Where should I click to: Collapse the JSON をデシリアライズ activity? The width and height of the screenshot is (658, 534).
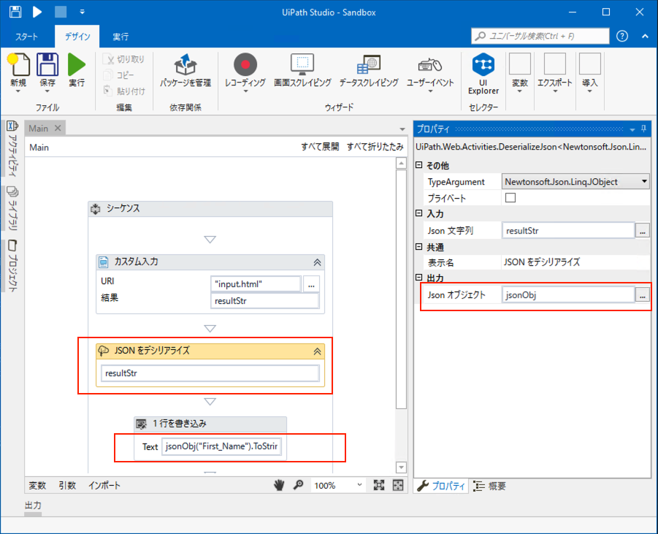[317, 351]
